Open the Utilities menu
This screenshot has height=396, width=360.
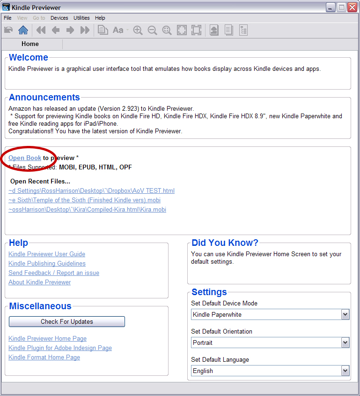[x=81, y=18]
